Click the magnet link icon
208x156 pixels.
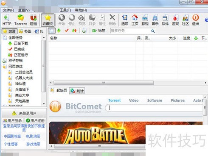pyautogui.click(x=34, y=20)
